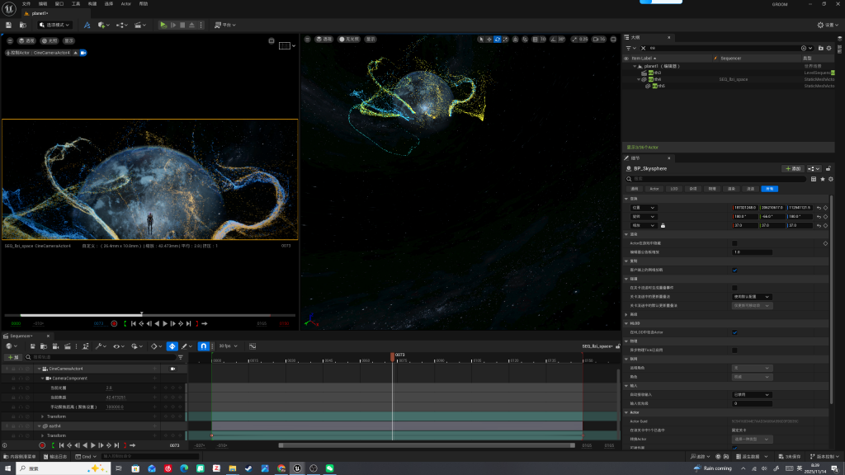
Task: Open the 30 fps frame rate dropdown
Action: tap(226, 346)
